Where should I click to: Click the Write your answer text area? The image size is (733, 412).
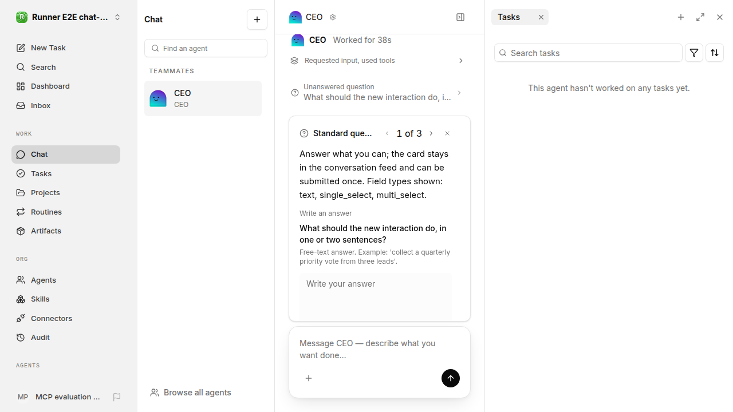pos(376,297)
